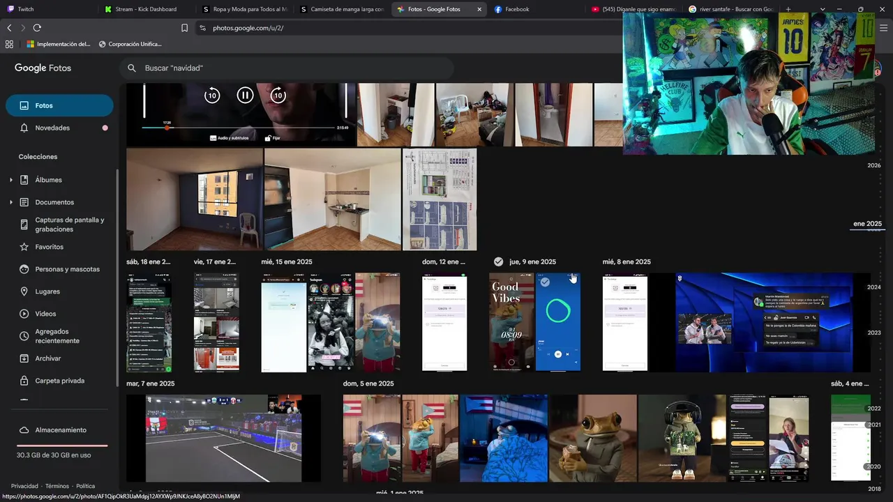This screenshot has width=893, height=502.
Task: Open Audio y subtítulos in video player
Action: [229, 138]
